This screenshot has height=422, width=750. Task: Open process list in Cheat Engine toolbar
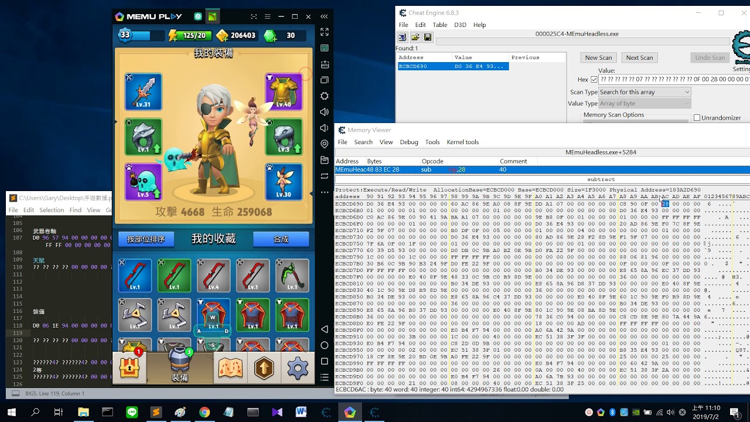[x=403, y=38]
